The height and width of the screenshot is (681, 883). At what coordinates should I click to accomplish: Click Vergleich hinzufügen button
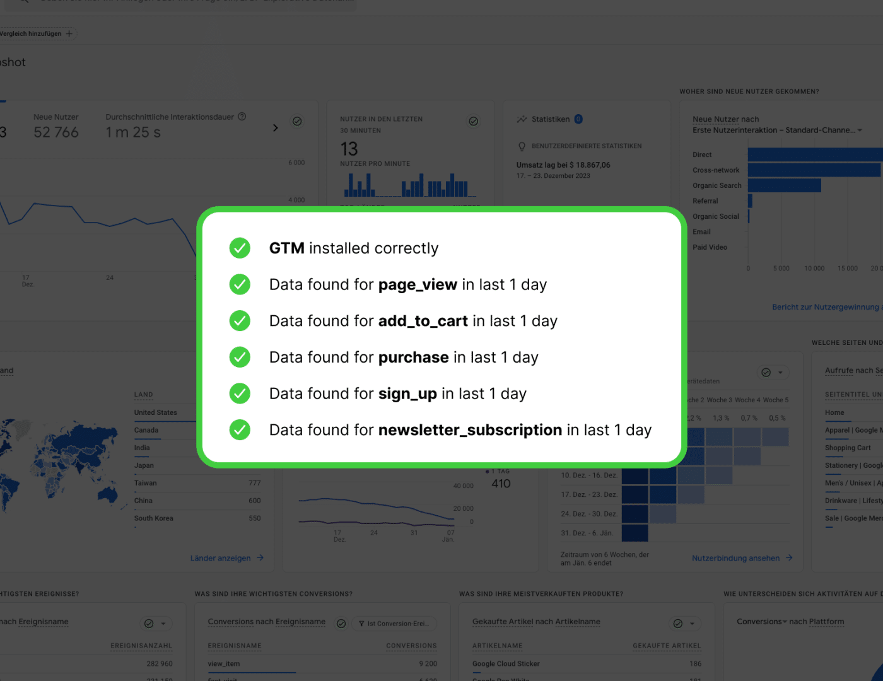tap(37, 33)
